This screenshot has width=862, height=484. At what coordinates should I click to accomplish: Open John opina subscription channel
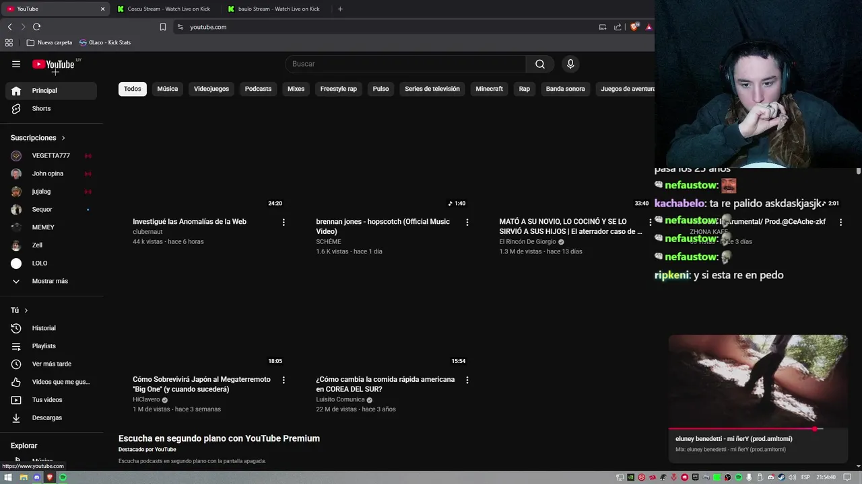click(x=51, y=173)
